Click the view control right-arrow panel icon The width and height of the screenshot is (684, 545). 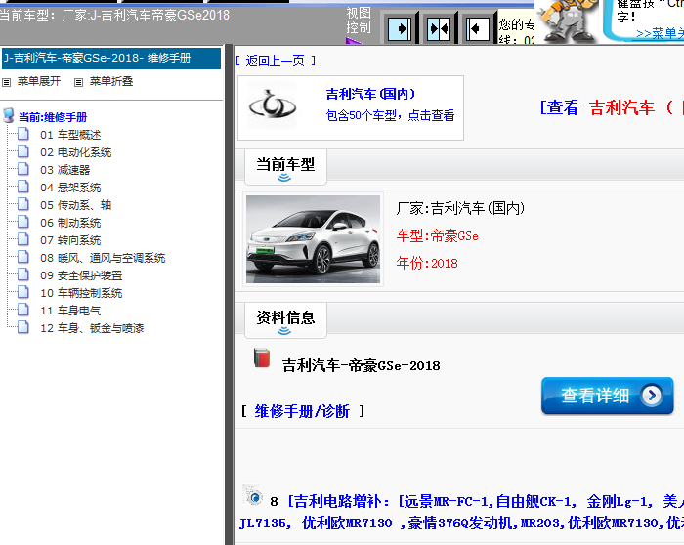click(x=400, y=28)
